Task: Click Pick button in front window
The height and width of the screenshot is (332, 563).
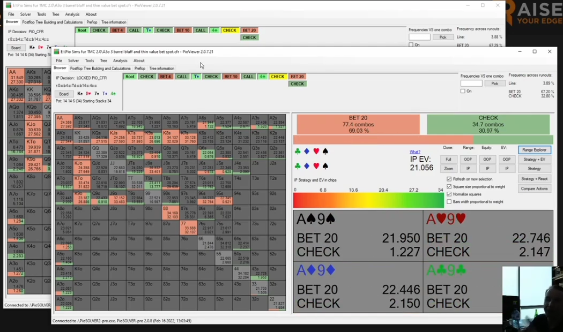Action: [x=494, y=84]
